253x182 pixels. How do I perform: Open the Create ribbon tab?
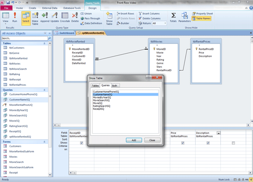33,8
